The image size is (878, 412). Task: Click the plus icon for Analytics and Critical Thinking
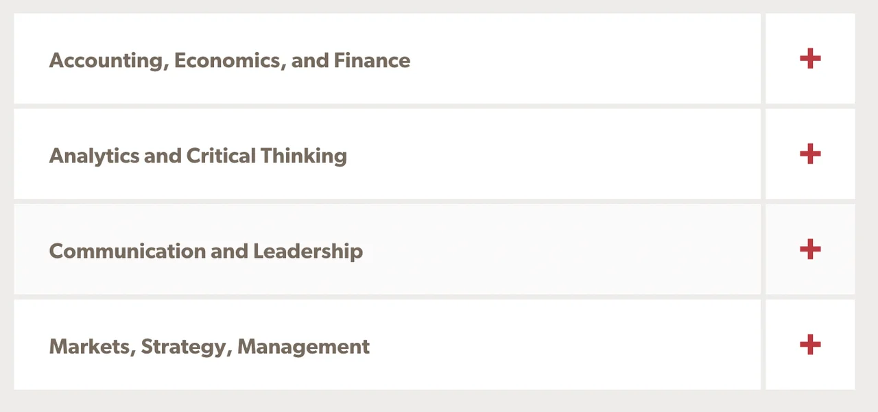[x=810, y=154]
